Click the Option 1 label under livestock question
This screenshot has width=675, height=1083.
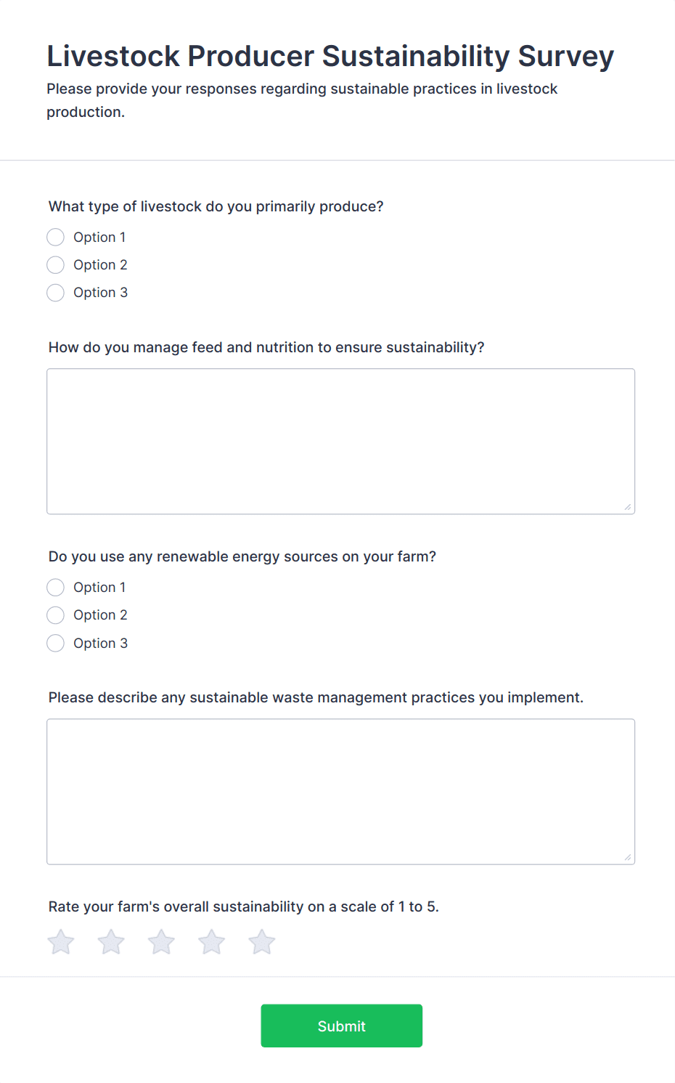tap(99, 238)
